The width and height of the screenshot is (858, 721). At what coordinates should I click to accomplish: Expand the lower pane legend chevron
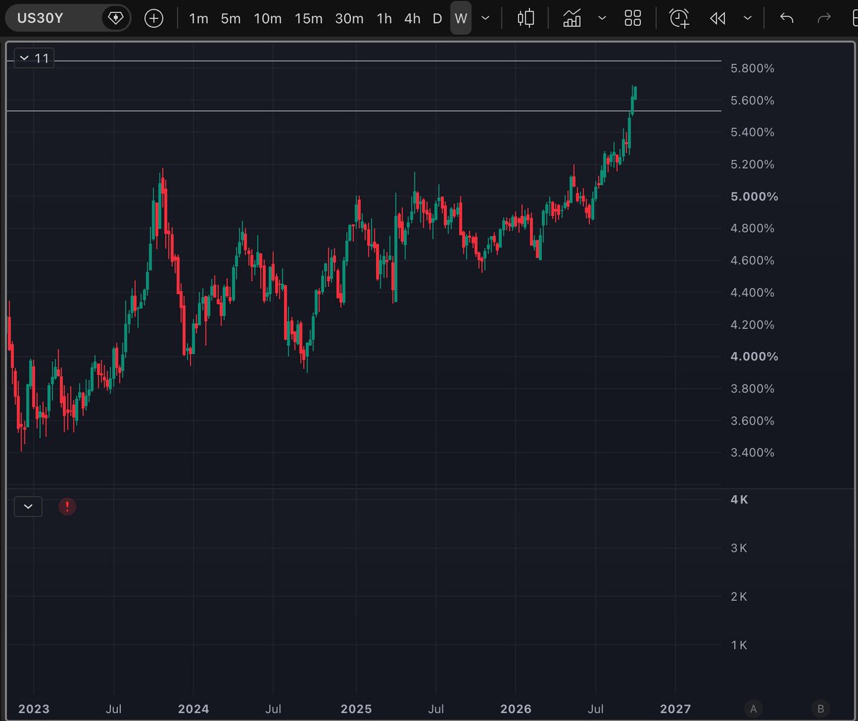(28, 506)
